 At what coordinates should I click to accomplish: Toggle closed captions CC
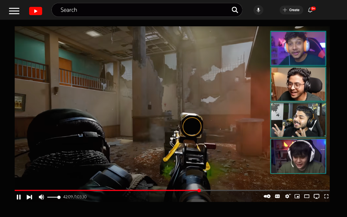(277, 196)
